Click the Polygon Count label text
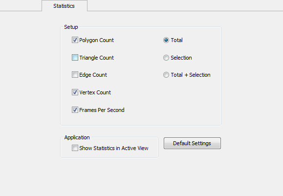283x196 pixels. (96, 40)
